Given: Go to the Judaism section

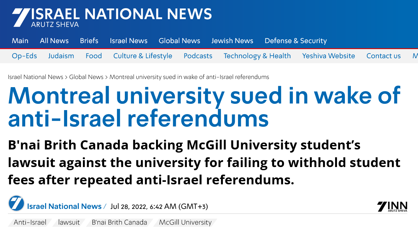Looking at the screenshot, I should coord(61,56).
